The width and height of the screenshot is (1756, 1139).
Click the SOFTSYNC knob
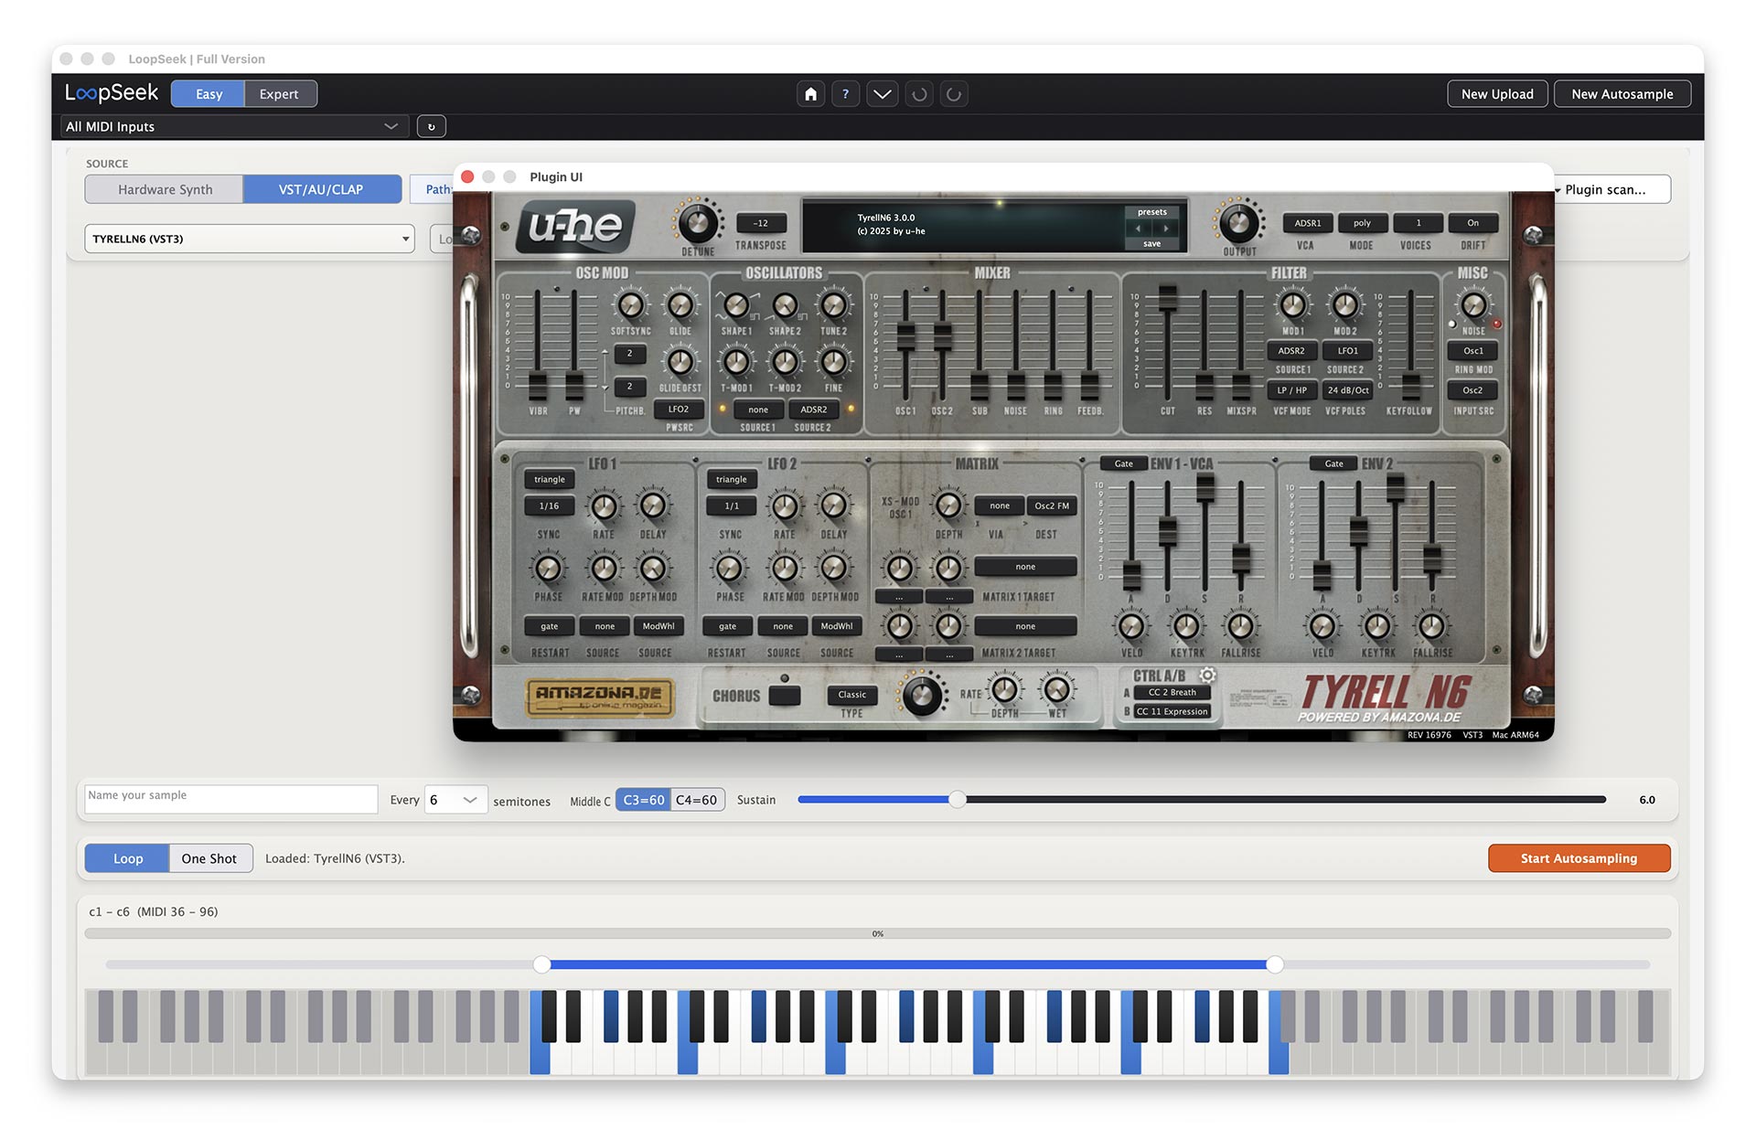(x=630, y=305)
